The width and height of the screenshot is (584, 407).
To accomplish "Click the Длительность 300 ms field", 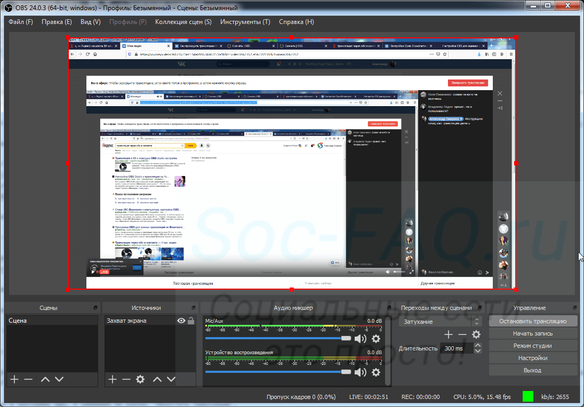I will pyautogui.click(x=457, y=348).
